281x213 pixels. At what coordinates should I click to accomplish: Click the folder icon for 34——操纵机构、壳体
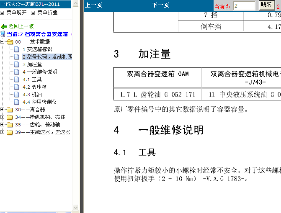pyautogui.click(x=10, y=117)
